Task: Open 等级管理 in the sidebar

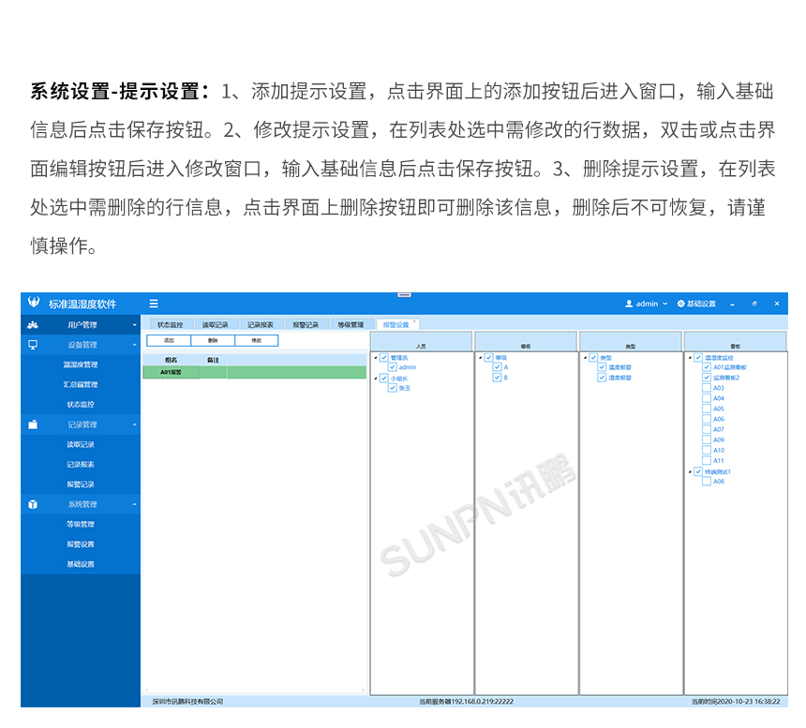Action: pos(81,524)
